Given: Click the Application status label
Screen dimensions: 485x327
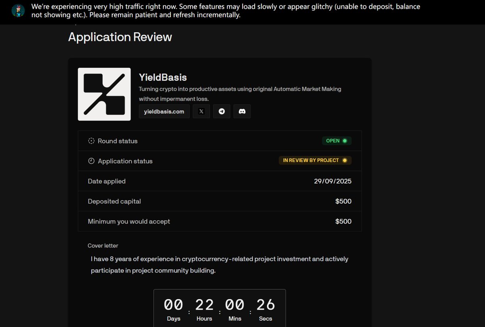Looking at the screenshot, I should (x=125, y=161).
